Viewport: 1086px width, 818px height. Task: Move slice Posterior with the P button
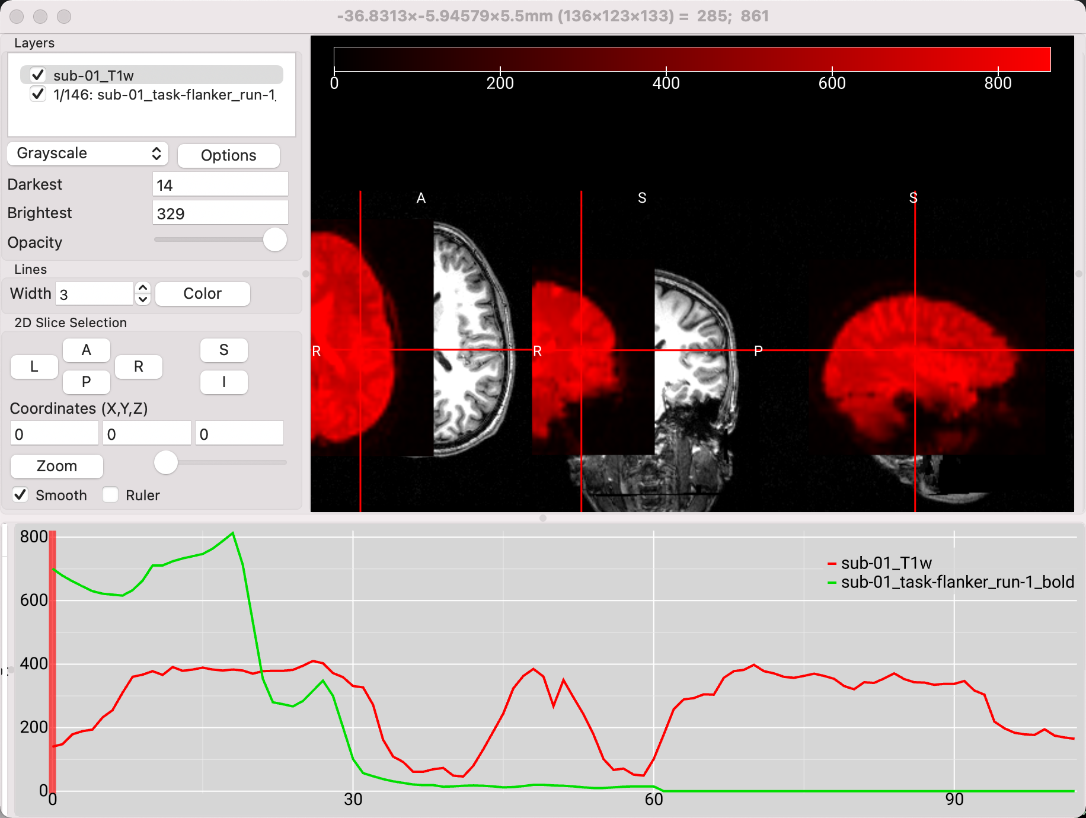[87, 382]
